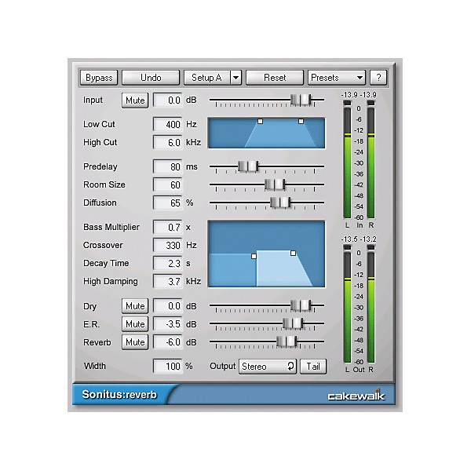Mute the E.R. early reflections
Viewport: 471px width, 471px height.
(x=135, y=324)
